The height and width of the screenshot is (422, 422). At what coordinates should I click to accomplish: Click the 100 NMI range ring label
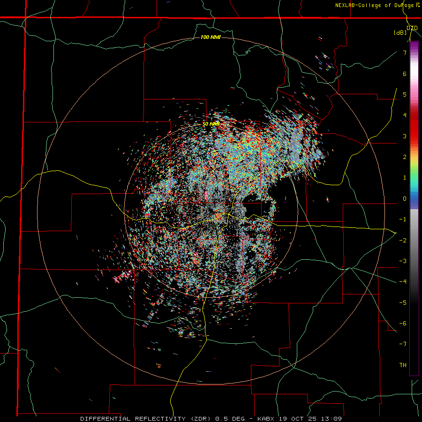pyautogui.click(x=211, y=37)
